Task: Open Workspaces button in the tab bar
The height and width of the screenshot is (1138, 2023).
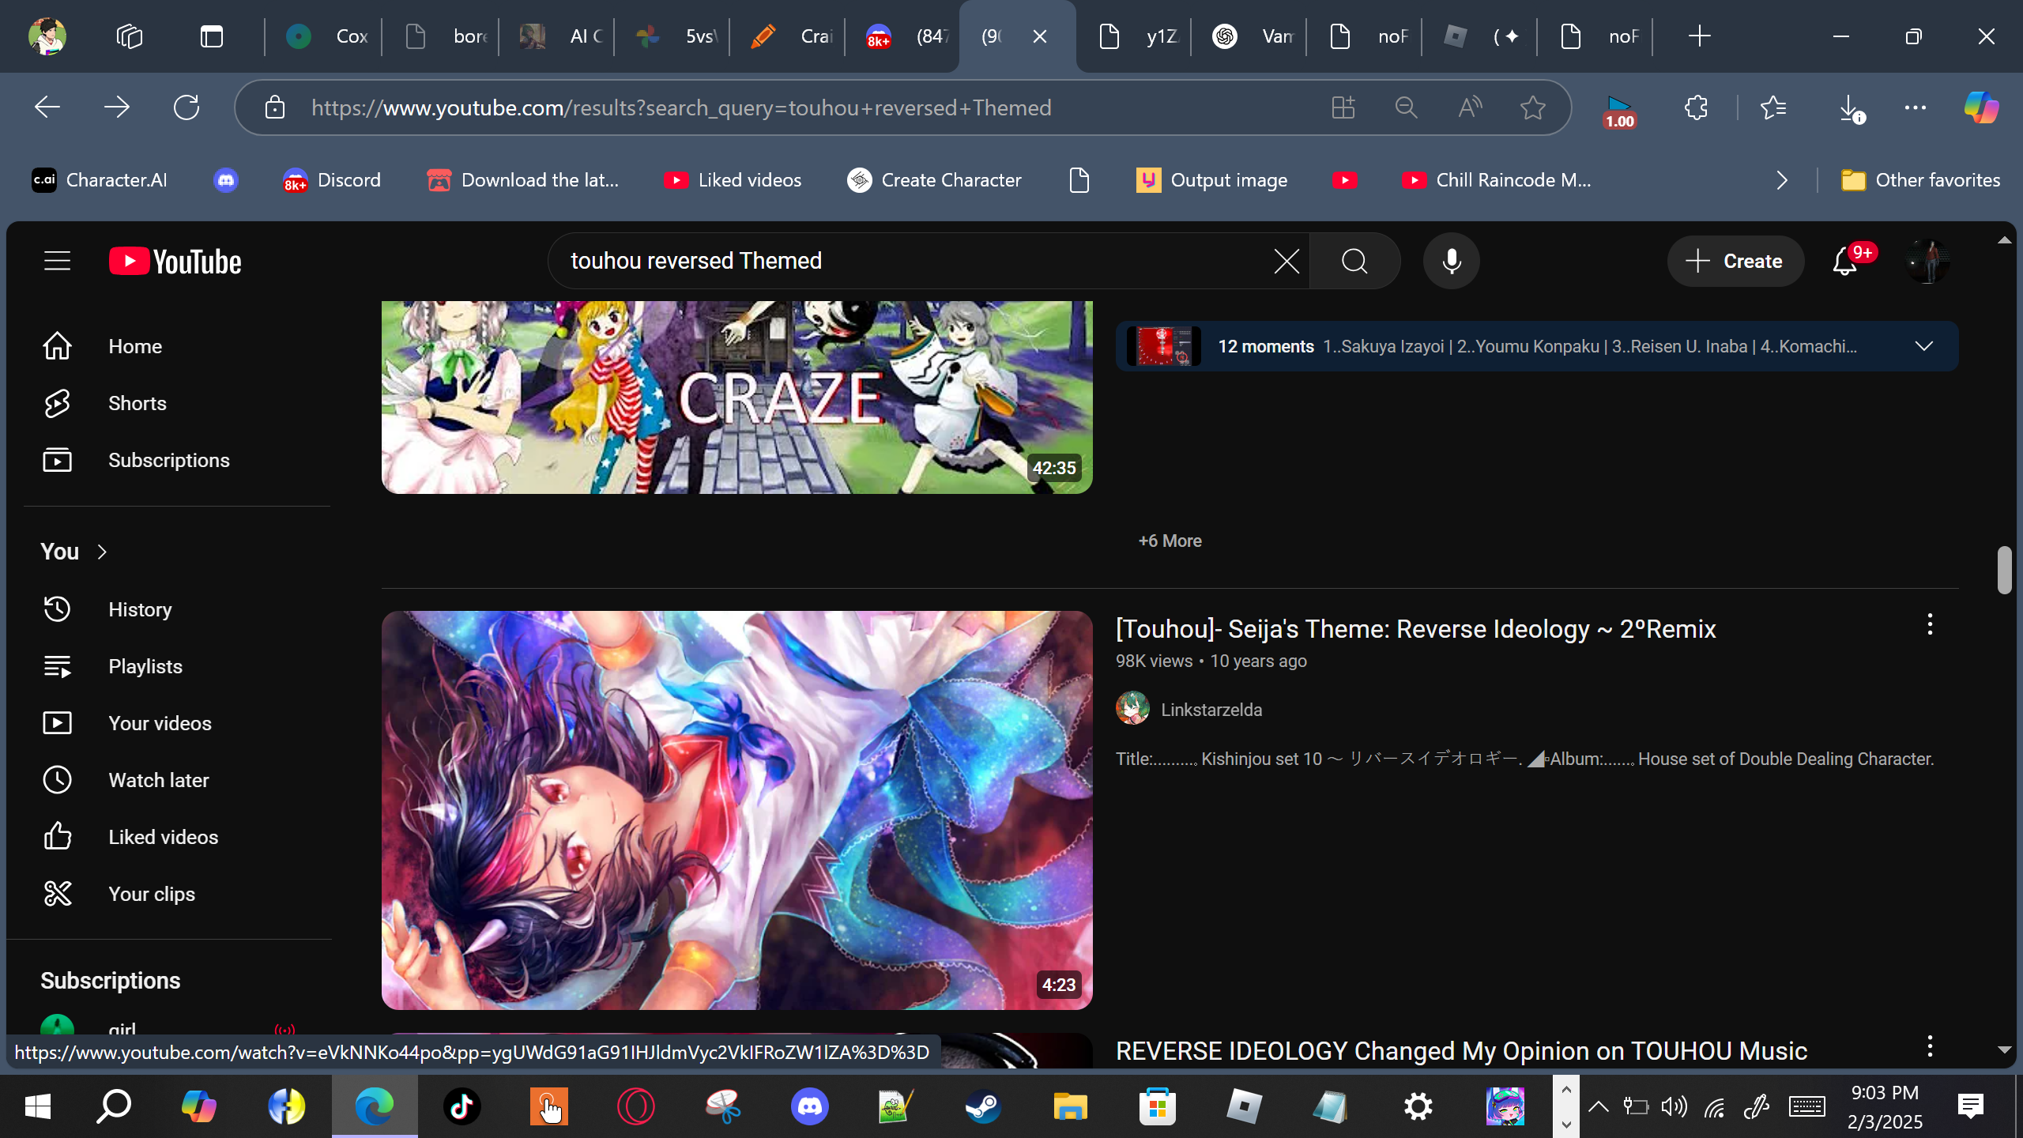Action: tap(130, 36)
